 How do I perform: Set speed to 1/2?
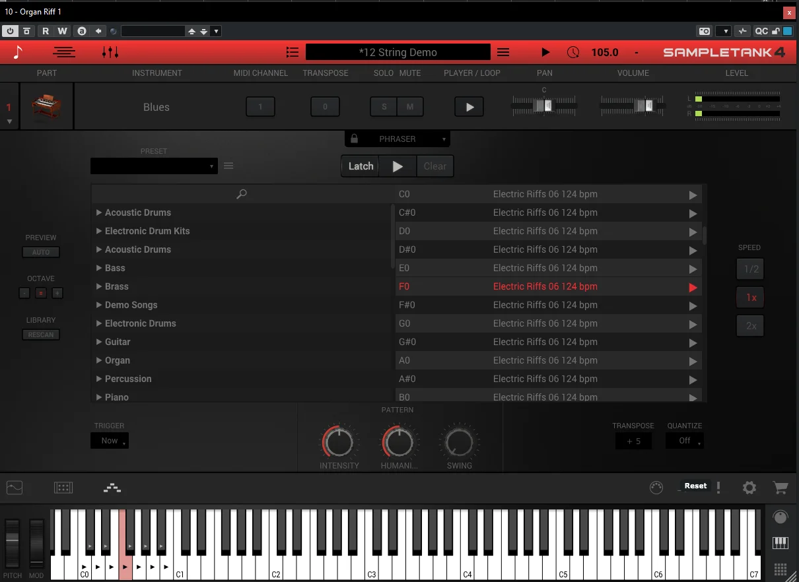point(751,269)
